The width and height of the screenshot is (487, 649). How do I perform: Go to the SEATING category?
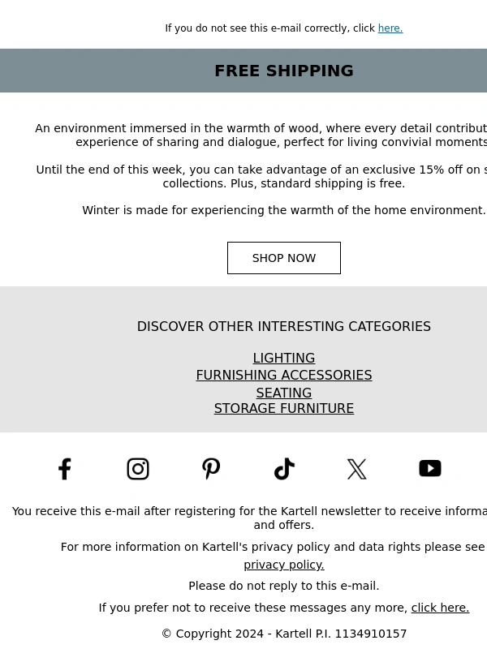tap(284, 393)
